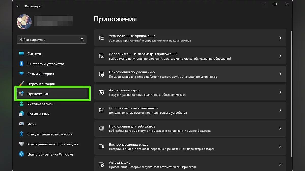The width and height of the screenshot is (305, 171).
Task: Maximize the Параметры window
Action: click(275, 4)
